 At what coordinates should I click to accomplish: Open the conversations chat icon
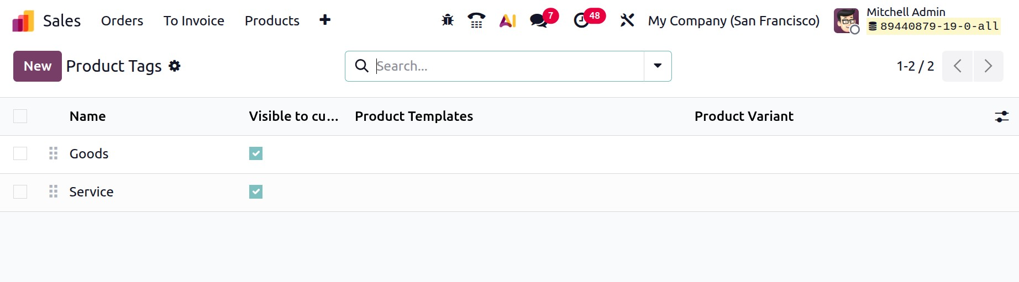(x=538, y=20)
